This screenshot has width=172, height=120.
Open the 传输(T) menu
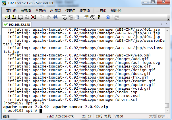coord(70,10)
